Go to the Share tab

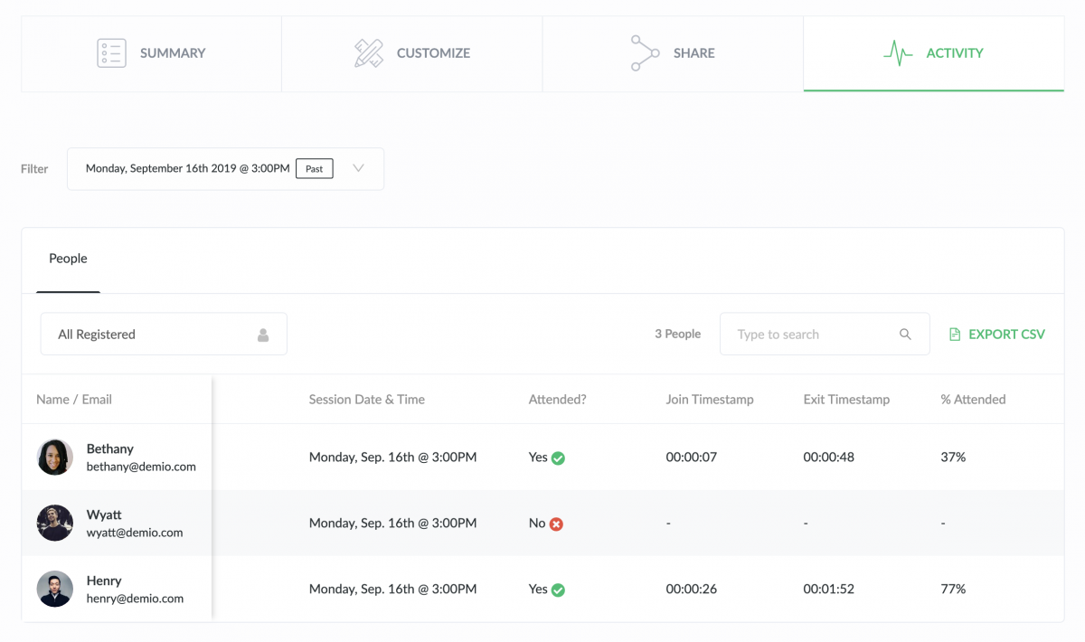(672, 53)
